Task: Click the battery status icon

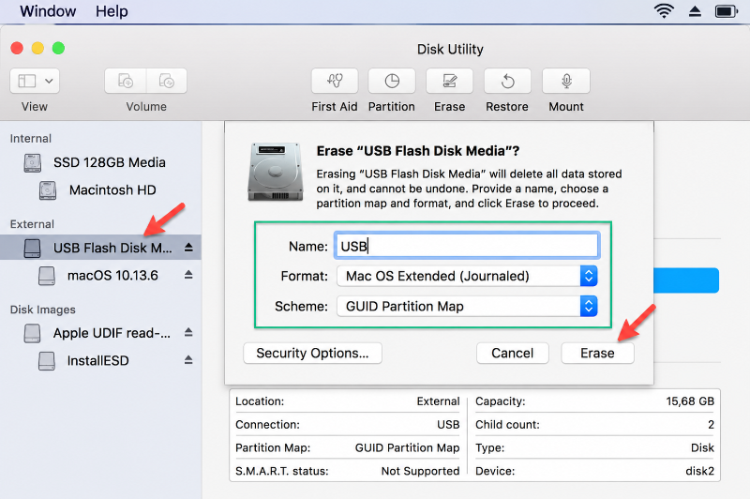Action: click(x=727, y=11)
